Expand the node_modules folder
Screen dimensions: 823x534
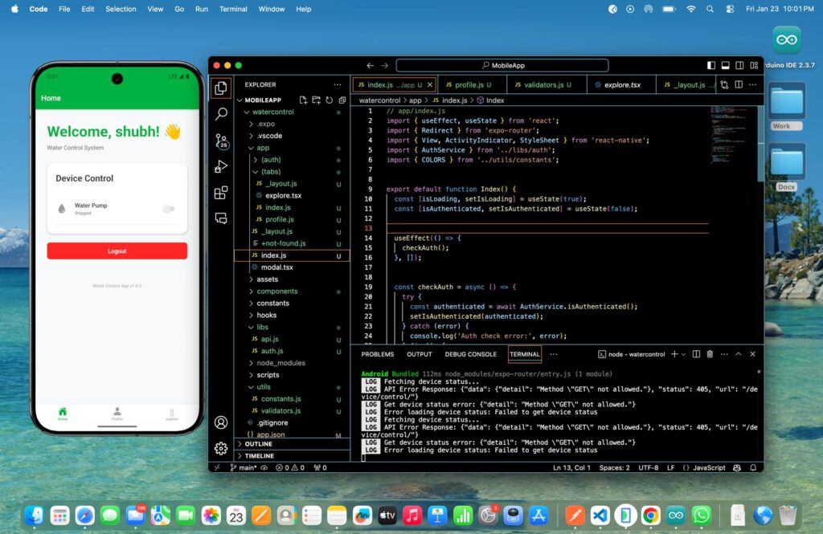tap(280, 363)
